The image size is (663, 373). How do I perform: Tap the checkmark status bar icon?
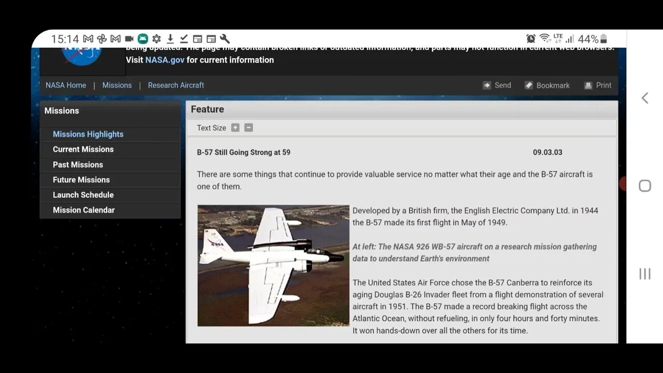tap(184, 39)
